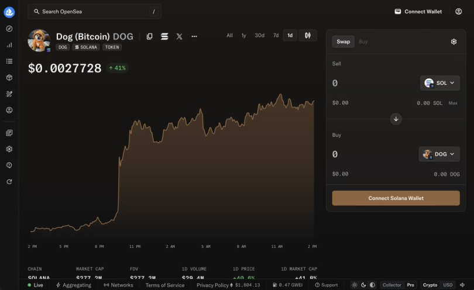
Task: Click the 41% change badge
Action: (x=117, y=68)
